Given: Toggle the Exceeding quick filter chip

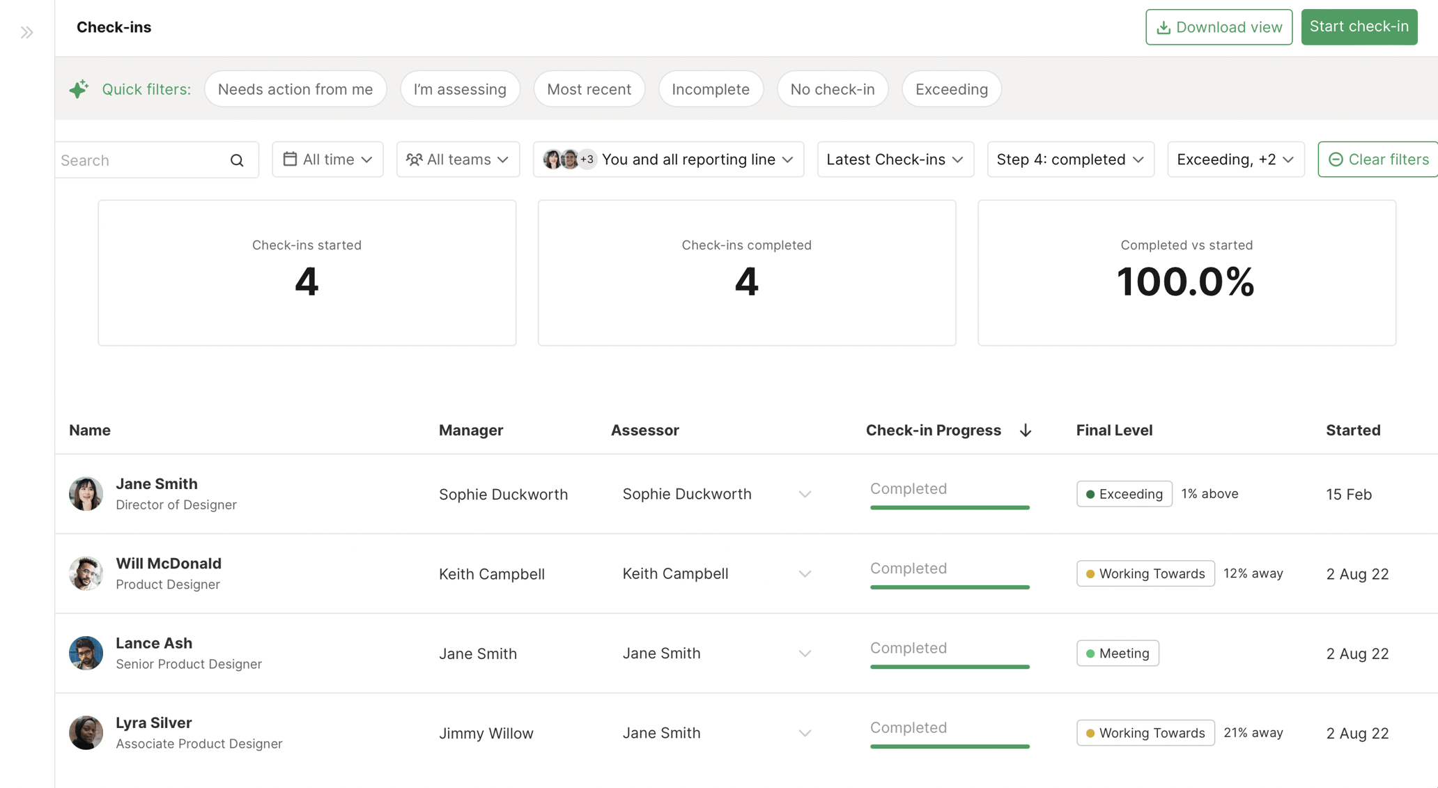Looking at the screenshot, I should pos(951,89).
